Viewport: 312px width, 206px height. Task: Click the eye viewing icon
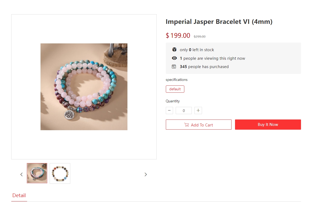coord(174,58)
